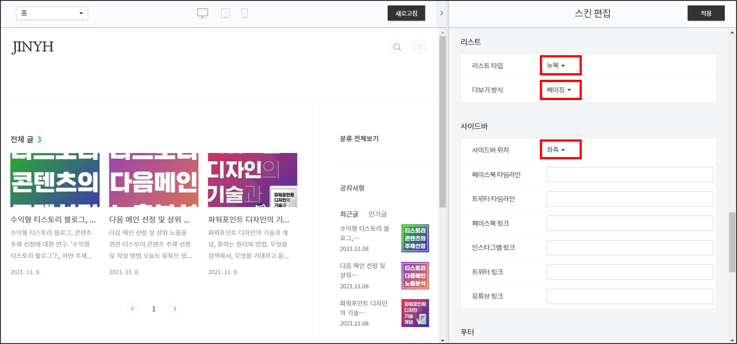Open post title 파워포인트 디자인의 기
737x344 pixels.
click(x=249, y=220)
